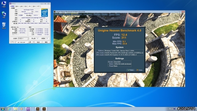Image resolution: width=197 pixels, height=111 pixels.
Task: Switch to the CPU tab in CPU-Z
Action: pos(12,6)
